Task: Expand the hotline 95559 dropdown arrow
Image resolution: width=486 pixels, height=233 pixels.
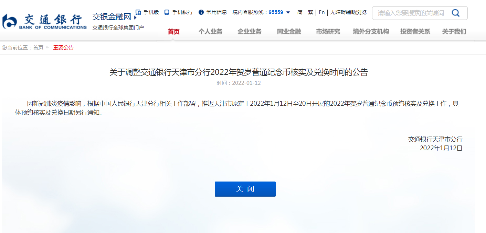Action: (288, 12)
